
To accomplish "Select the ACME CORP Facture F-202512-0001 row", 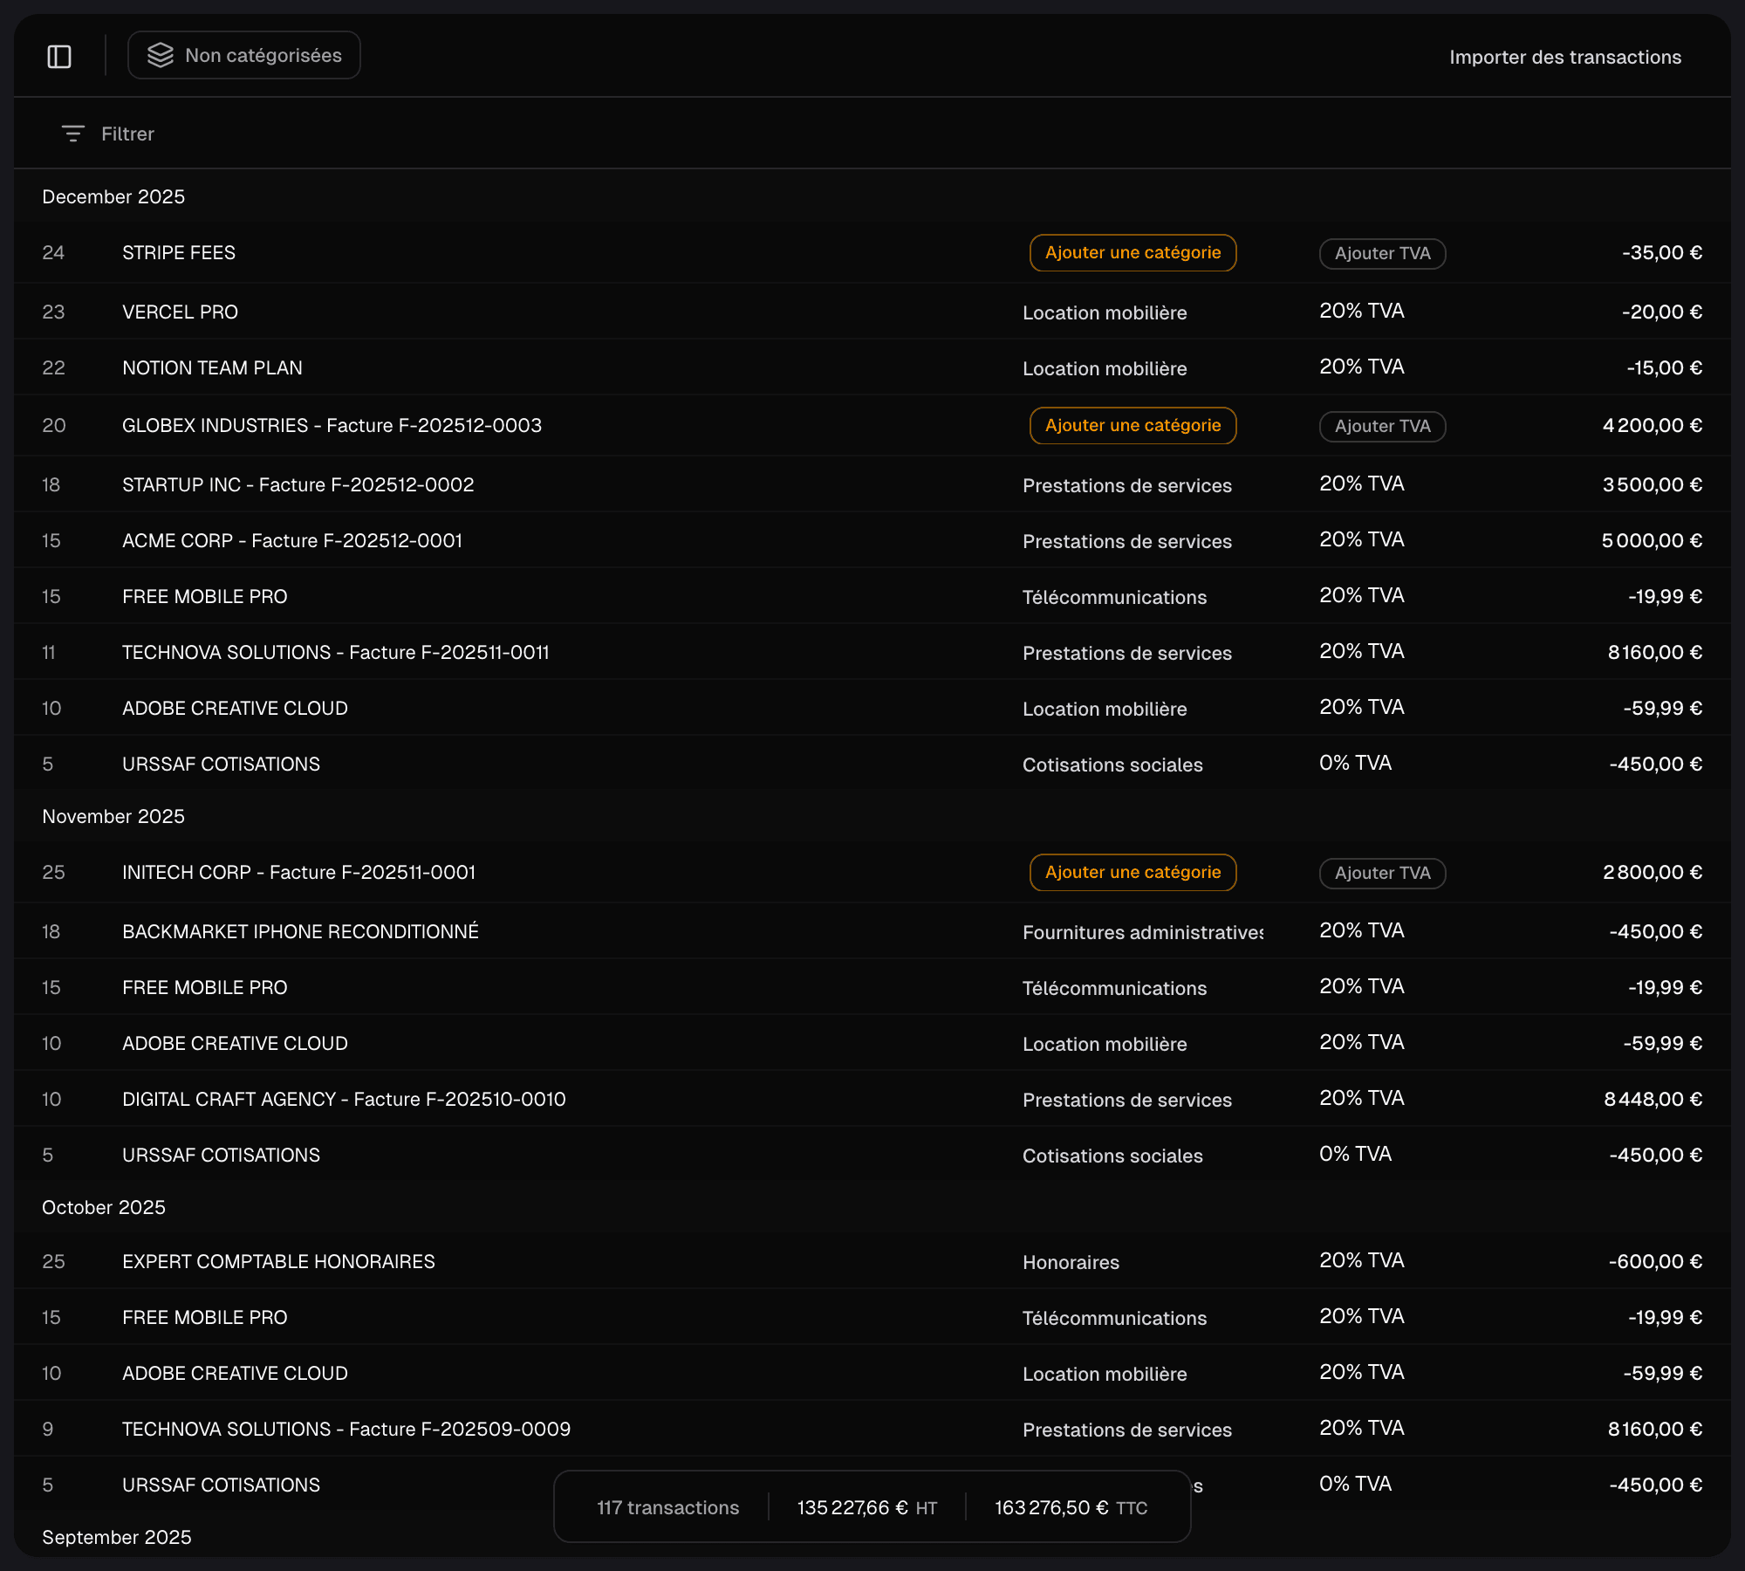I will [292, 540].
